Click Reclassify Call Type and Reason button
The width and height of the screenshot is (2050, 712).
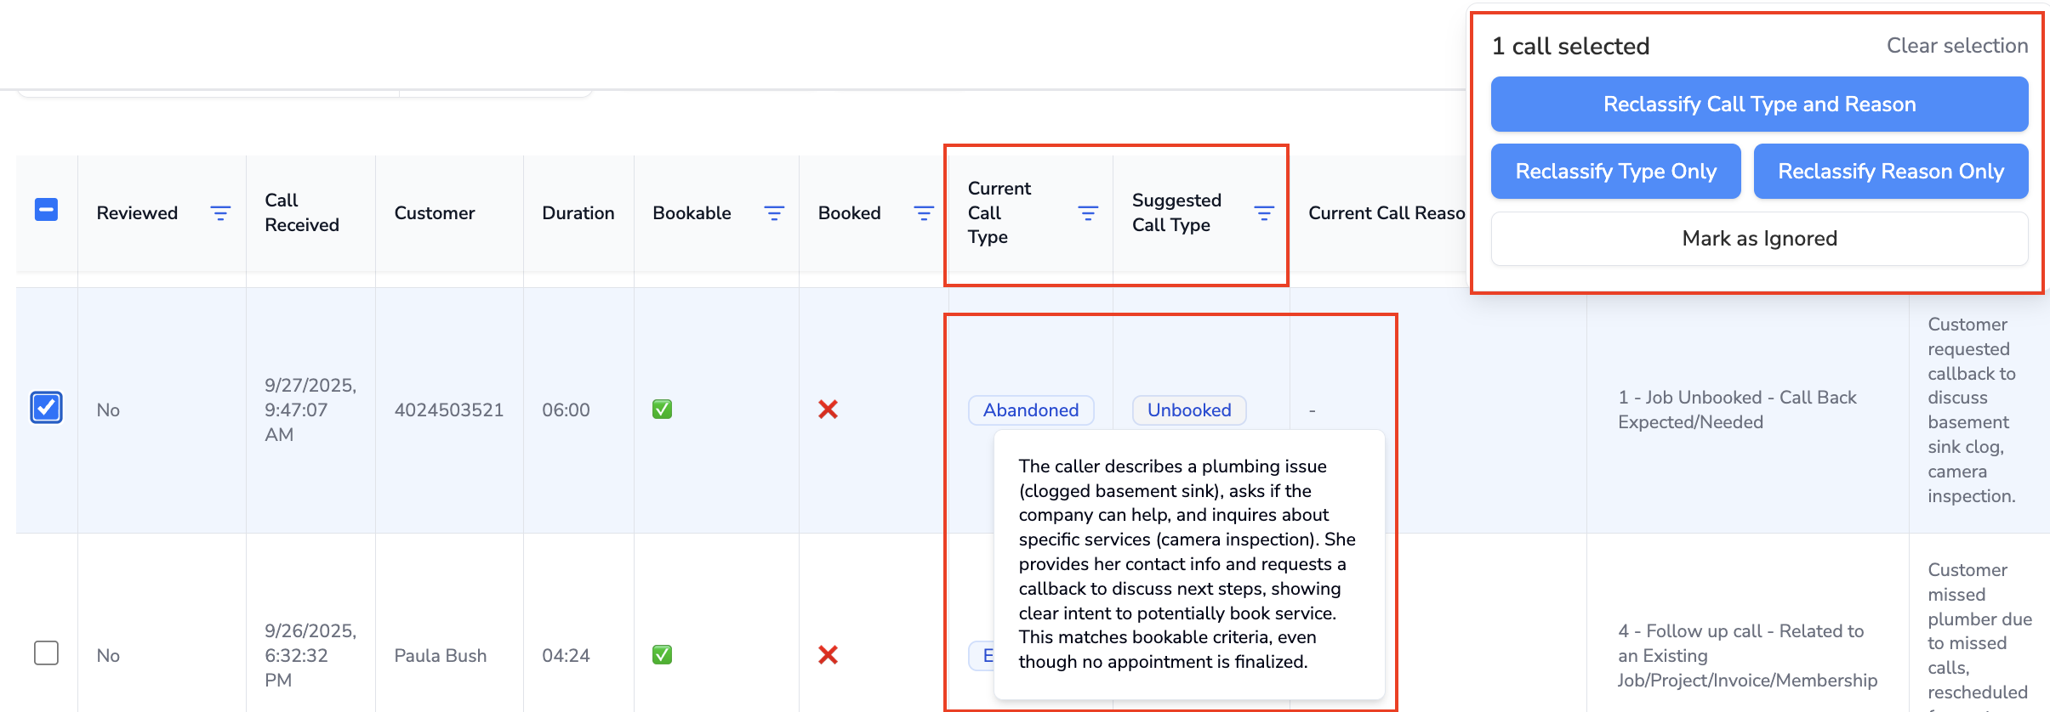click(1759, 105)
